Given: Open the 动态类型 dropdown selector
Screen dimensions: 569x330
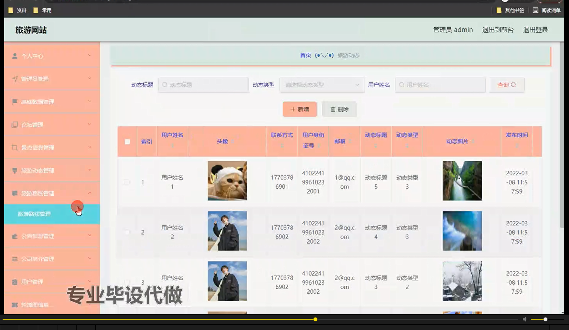Looking at the screenshot, I should [x=322, y=85].
